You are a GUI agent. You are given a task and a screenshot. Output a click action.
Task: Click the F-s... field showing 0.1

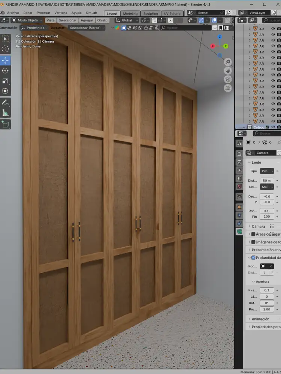coord(267,290)
